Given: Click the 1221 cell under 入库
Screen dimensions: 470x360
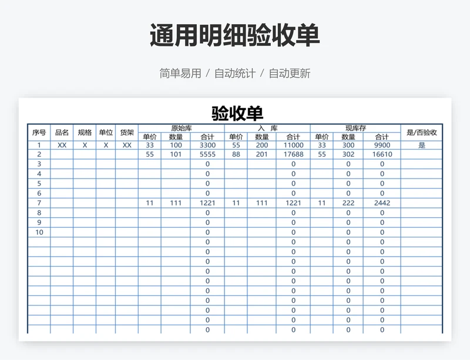Looking at the screenshot, I should pos(293,203).
